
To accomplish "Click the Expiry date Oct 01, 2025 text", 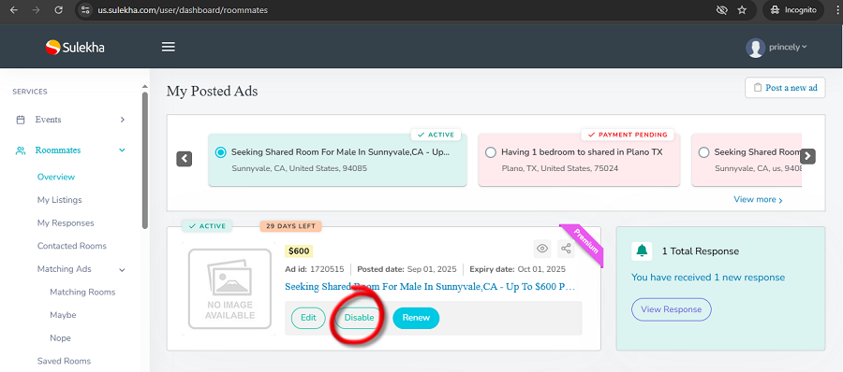I will coord(517,269).
